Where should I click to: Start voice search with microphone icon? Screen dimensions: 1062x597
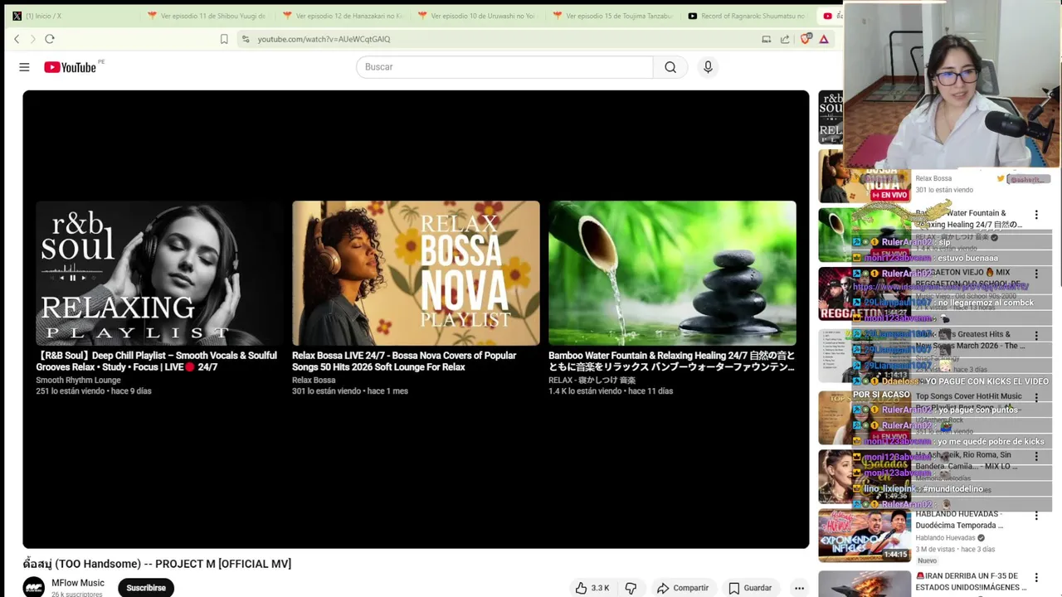coord(708,67)
